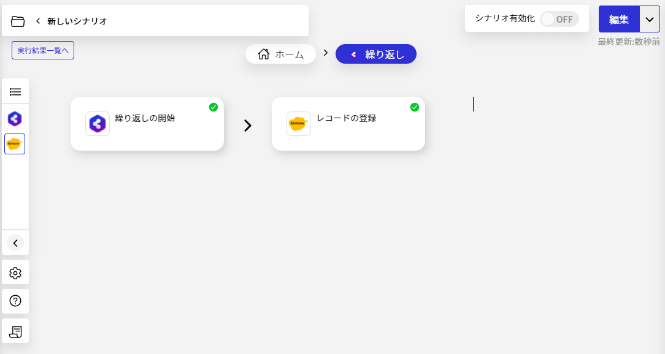Expand the dropdown arrow next to 編集

pos(650,19)
